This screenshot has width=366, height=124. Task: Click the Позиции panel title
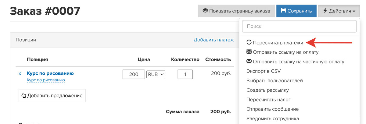(26, 40)
